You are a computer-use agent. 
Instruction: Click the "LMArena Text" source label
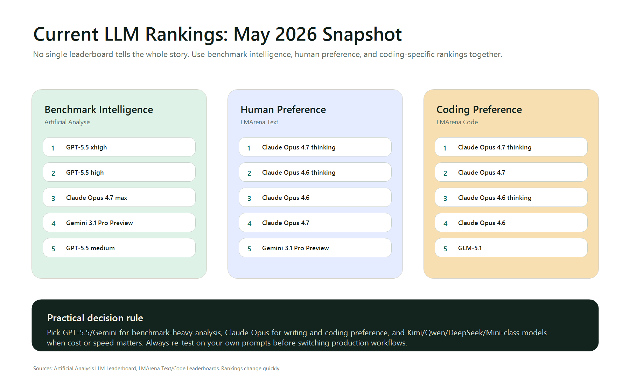point(259,122)
